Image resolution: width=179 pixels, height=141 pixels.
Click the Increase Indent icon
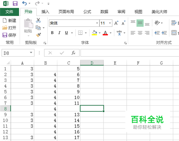coord(164,33)
